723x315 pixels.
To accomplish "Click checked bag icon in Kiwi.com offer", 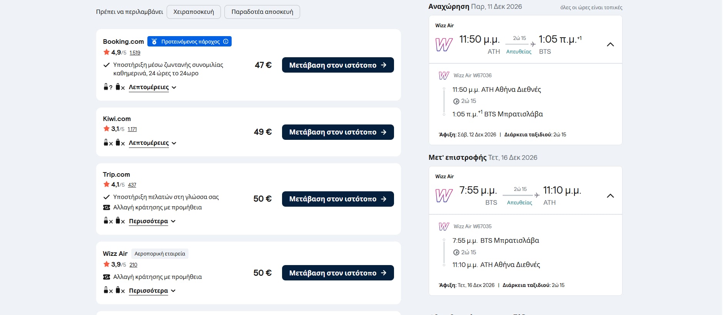I will [x=118, y=143].
